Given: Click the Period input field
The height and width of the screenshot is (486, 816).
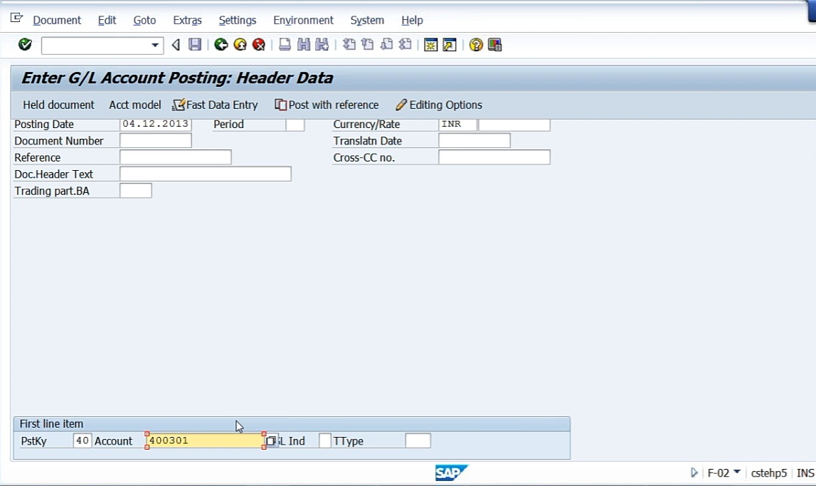Looking at the screenshot, I should pos(295,125).
